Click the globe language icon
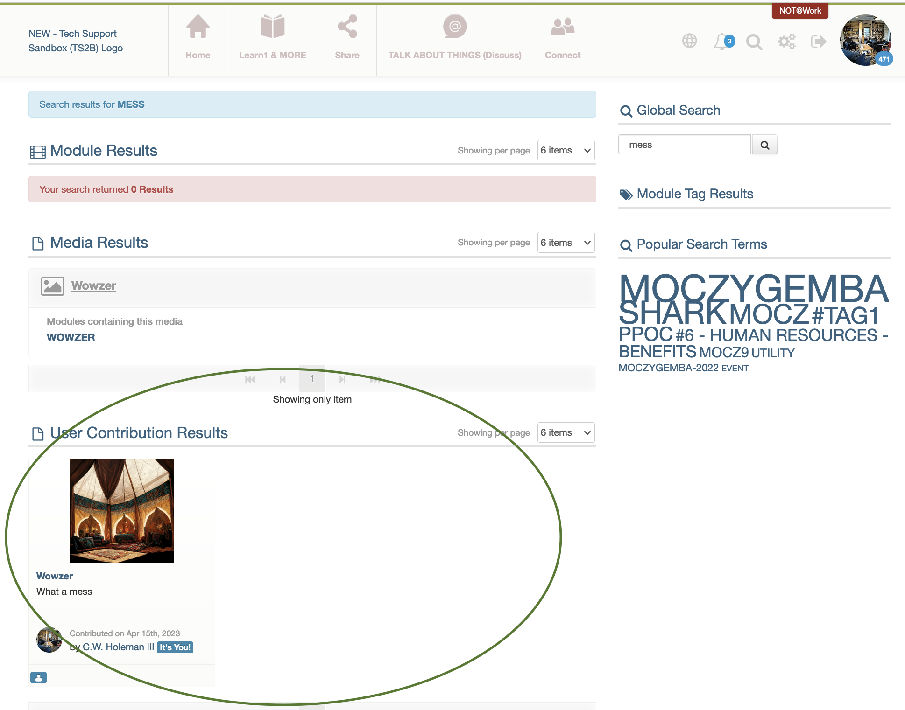The width and height of the screenshot is (905, 710). click(689, 41)
